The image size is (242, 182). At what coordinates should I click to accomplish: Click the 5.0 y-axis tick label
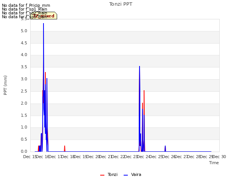click(x=24, y=31)
